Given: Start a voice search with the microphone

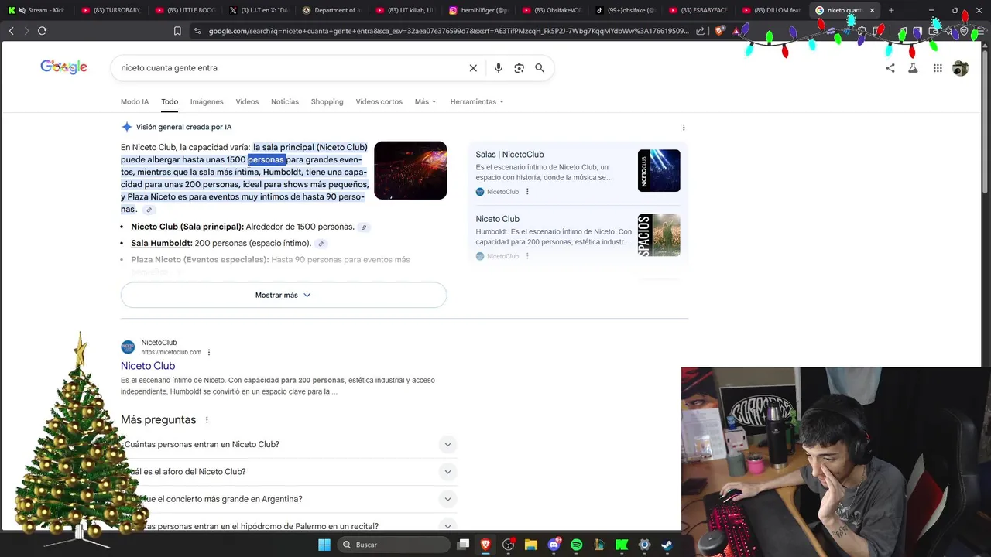Looking at the screenshot, I should point(499,68).
